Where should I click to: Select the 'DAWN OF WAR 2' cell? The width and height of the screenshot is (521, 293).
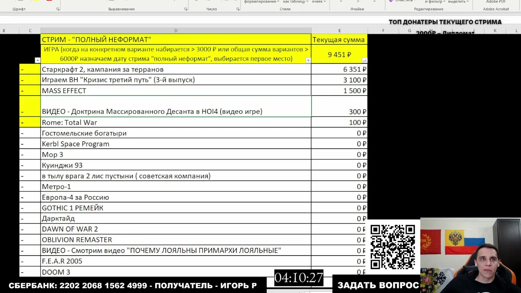[x=176, y=229]
